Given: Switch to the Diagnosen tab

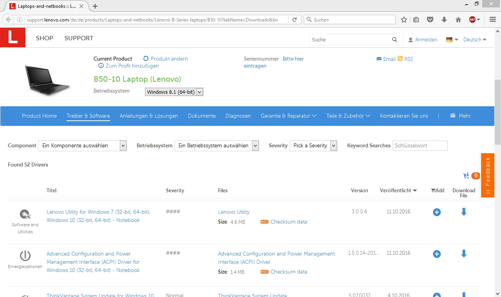Looking at the screenshot, I should click(238, 116).
